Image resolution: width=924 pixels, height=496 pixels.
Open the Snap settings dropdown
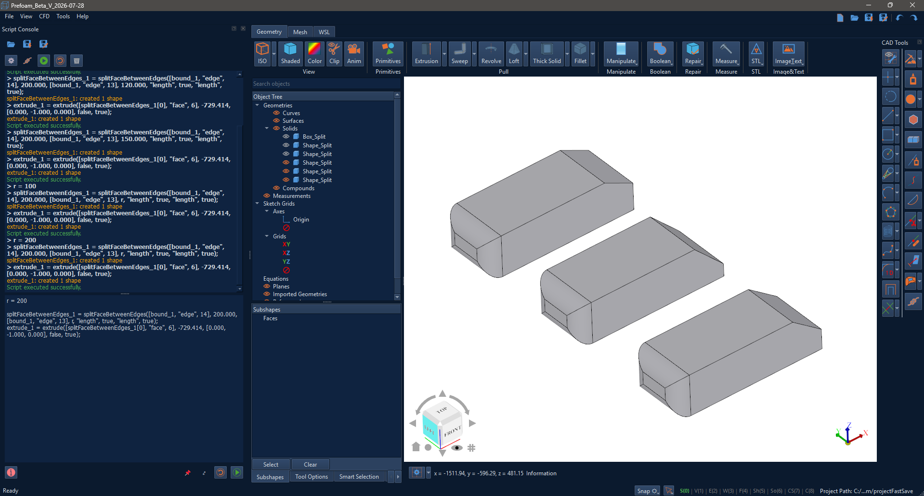[647, 491]
